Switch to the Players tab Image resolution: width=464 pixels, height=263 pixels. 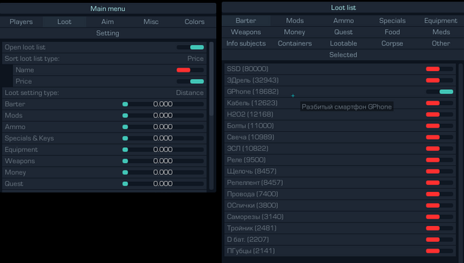[21, 22]
